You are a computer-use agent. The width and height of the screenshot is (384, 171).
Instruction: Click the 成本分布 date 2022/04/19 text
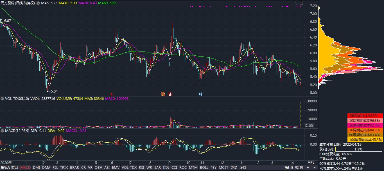point(341,144)
